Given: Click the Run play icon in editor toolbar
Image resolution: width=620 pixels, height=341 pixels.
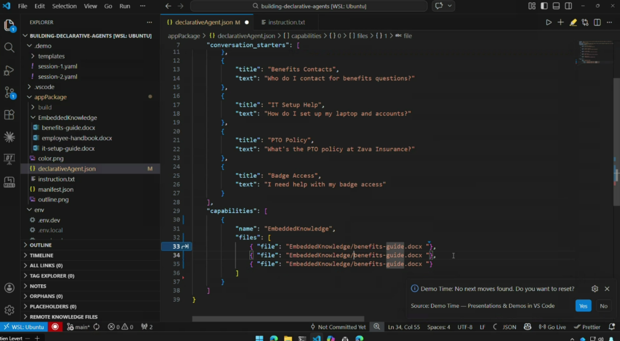Looking at the screenshot, I should (549, 22).
